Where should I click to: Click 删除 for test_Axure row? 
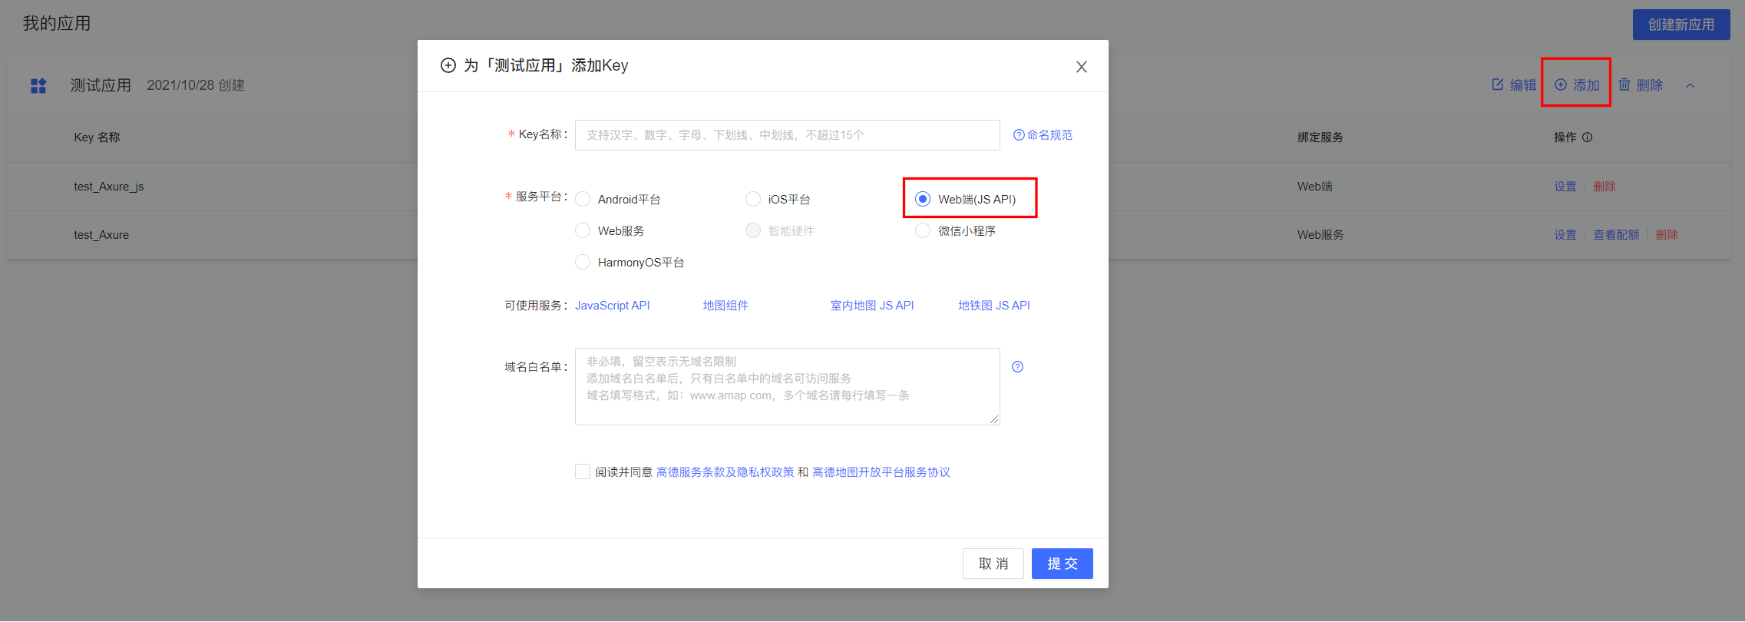coord(1667,235)
